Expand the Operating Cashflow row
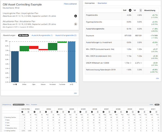 pos(4,117)
